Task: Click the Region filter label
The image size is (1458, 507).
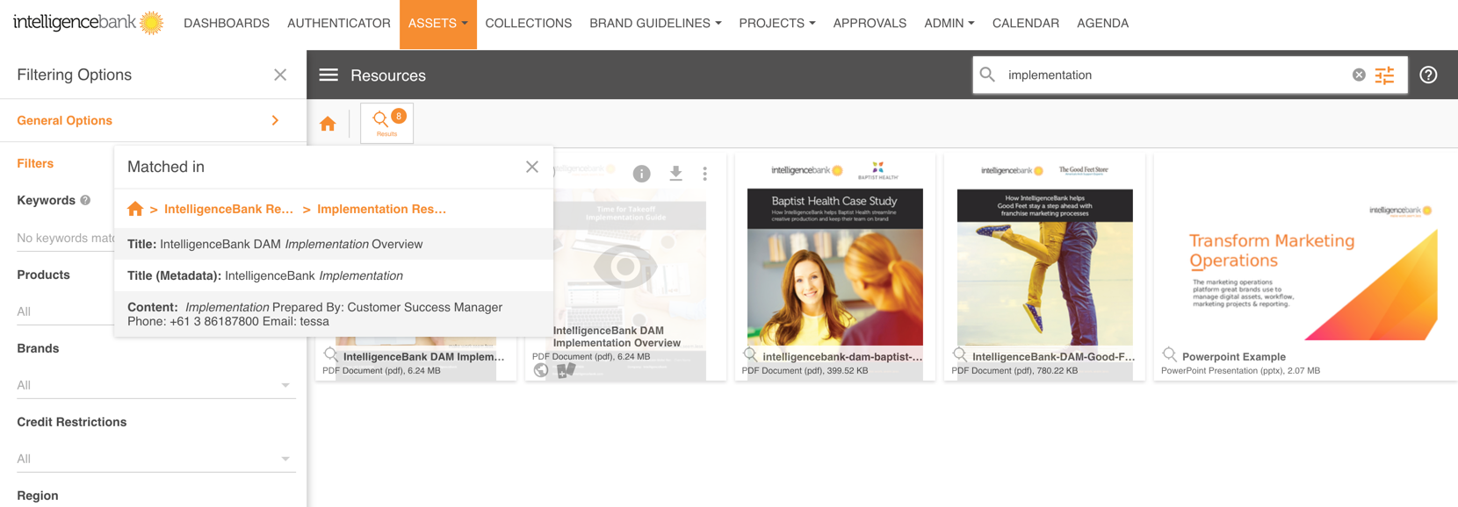Action: pyautogui.click(x=38, y=496)
